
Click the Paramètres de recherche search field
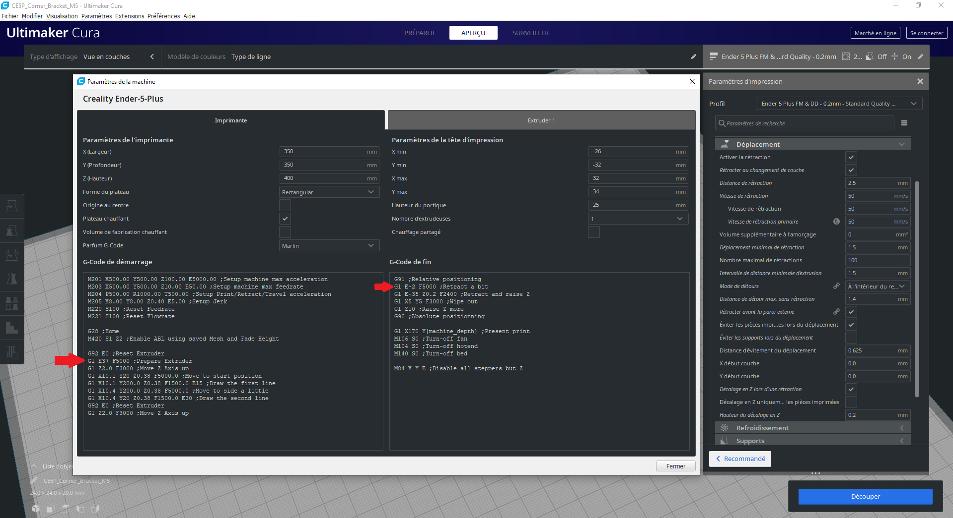[x=805, y=123]
